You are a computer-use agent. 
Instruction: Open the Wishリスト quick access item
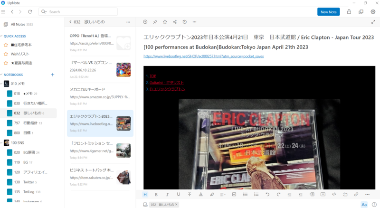pyautogui.click(x=20, y=54)
